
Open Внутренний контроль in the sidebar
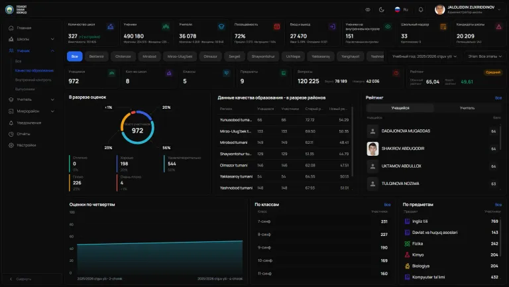[x=33, y=80]
